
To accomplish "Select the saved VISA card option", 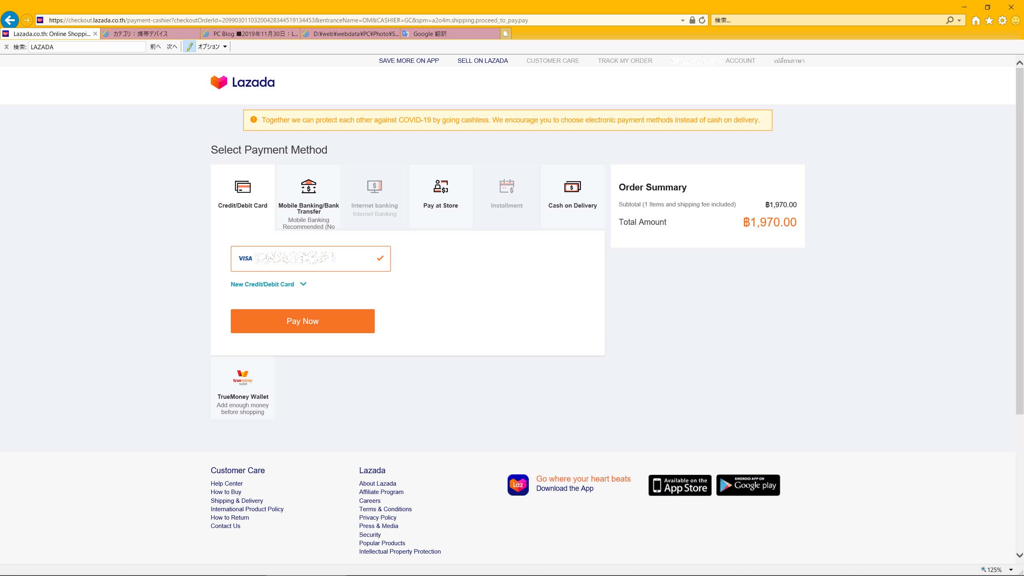I will 310,259.
